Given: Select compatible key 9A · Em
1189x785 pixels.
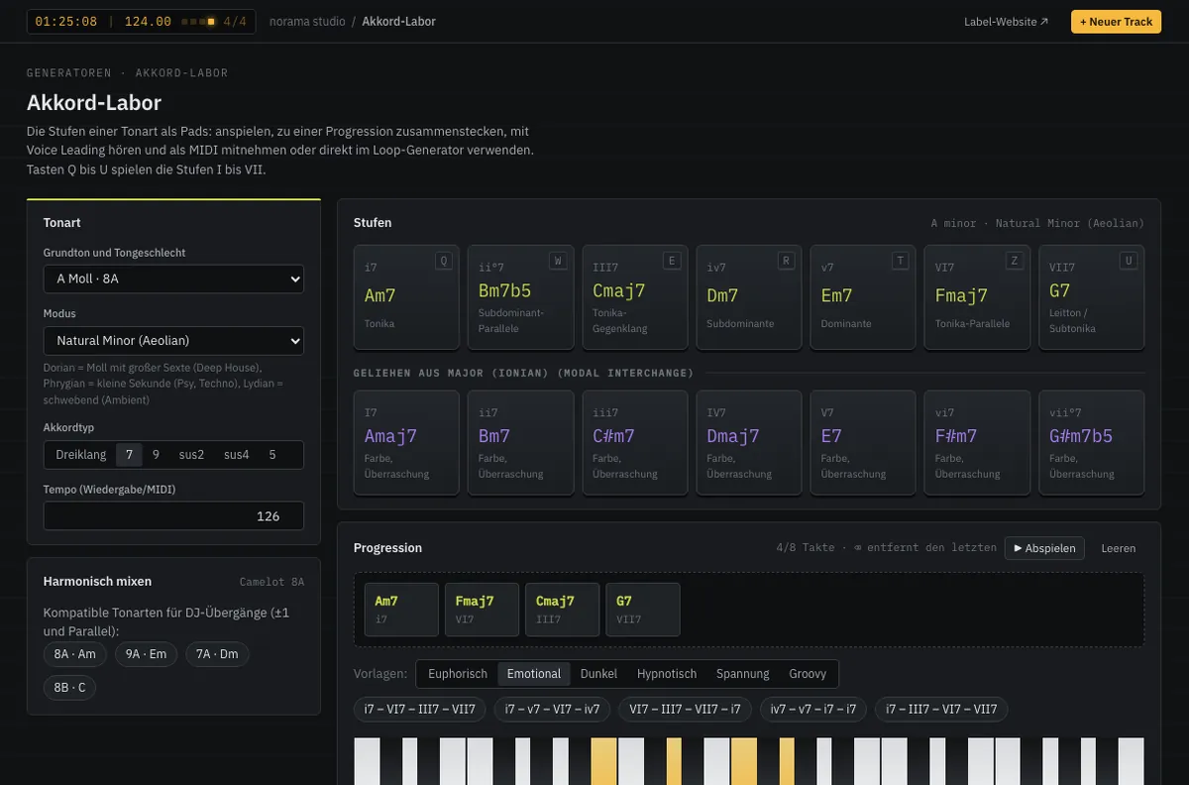Looking at the screenshot, I should 146,654.
